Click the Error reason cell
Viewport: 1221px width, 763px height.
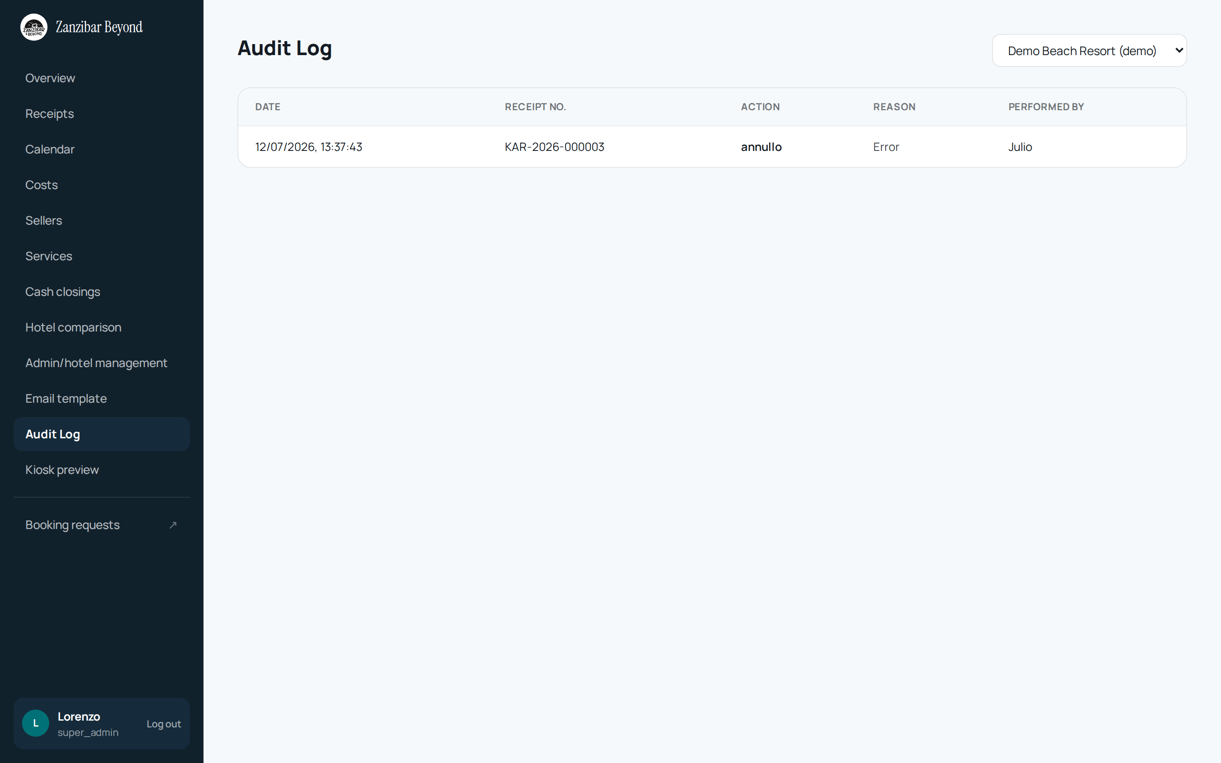[x=886, y=147]
